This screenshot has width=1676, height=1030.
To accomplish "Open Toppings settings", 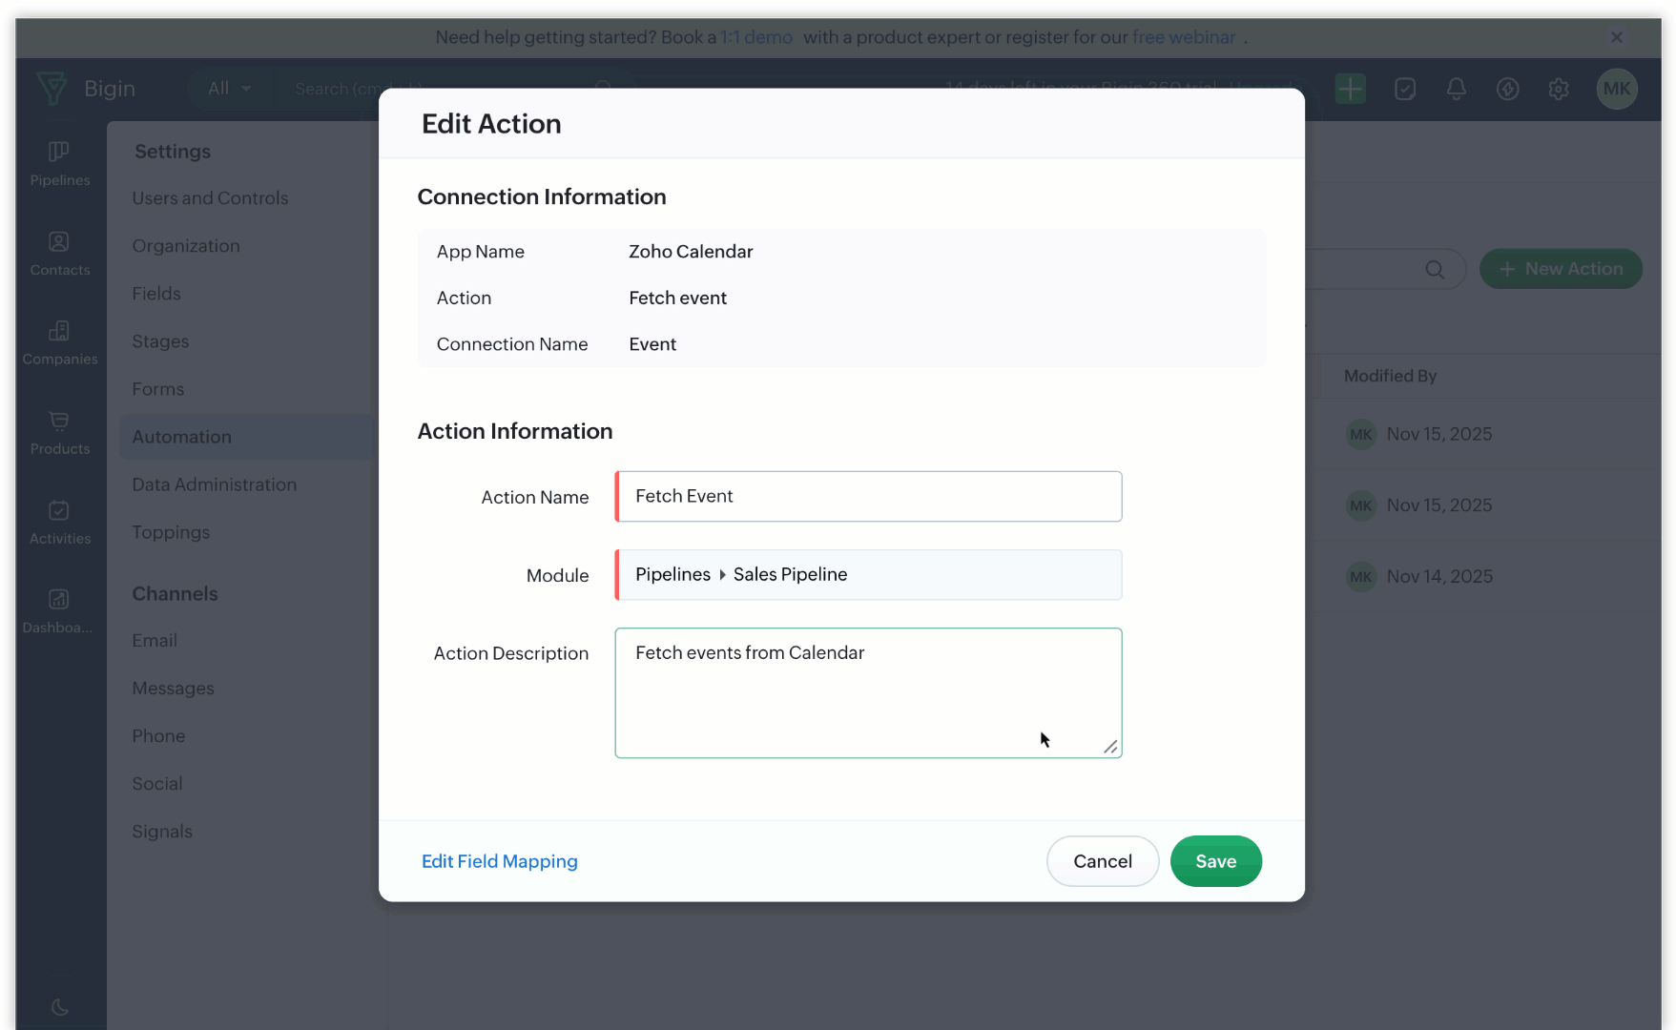I will [171, 532].
